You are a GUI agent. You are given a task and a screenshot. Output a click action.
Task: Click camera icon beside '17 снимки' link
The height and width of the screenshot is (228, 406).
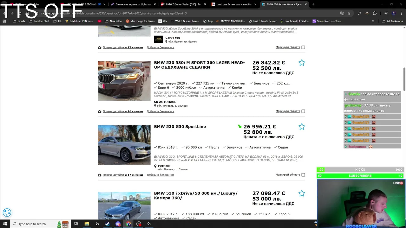[x=100, y=175]
